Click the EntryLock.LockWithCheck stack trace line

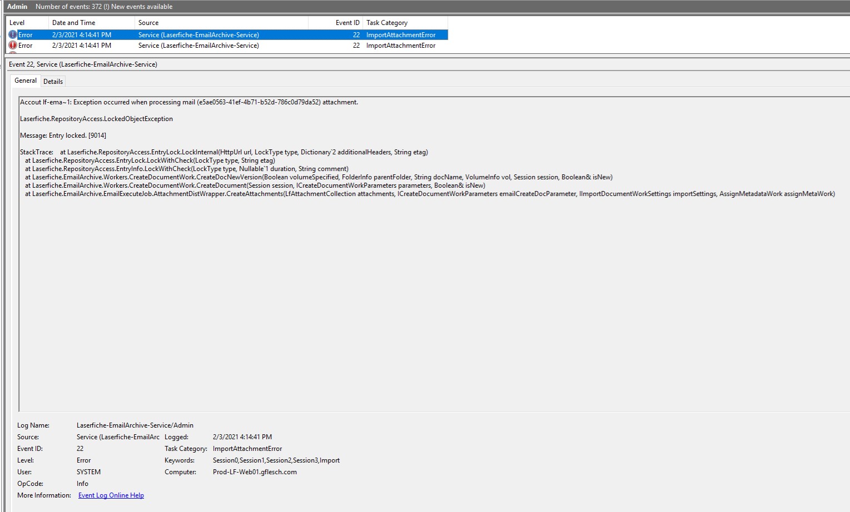coord(150,160)
